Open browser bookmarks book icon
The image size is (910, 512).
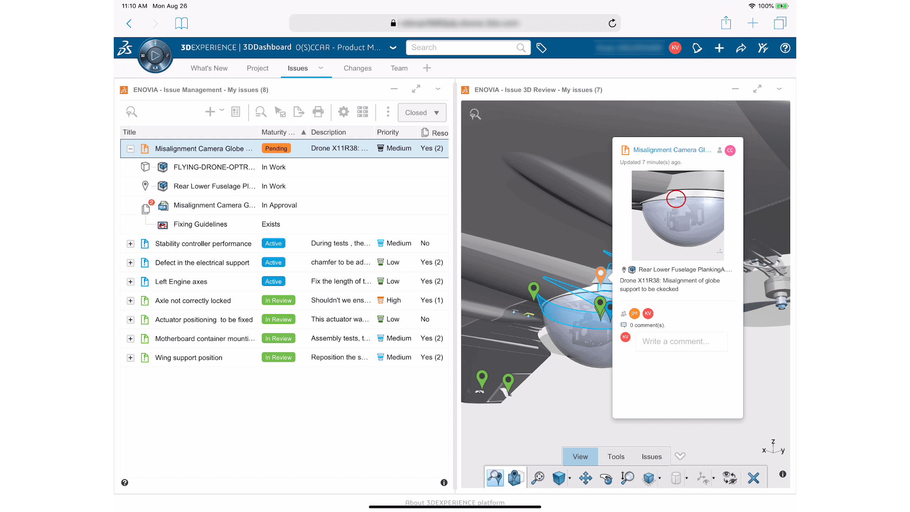pyautogui.click(x=182, y=23)
